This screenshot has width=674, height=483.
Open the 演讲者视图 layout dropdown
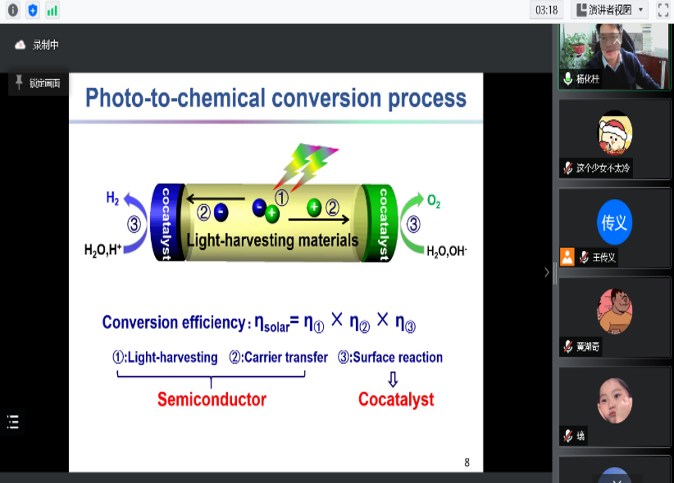pyautogui.click(x=609, y=10)
